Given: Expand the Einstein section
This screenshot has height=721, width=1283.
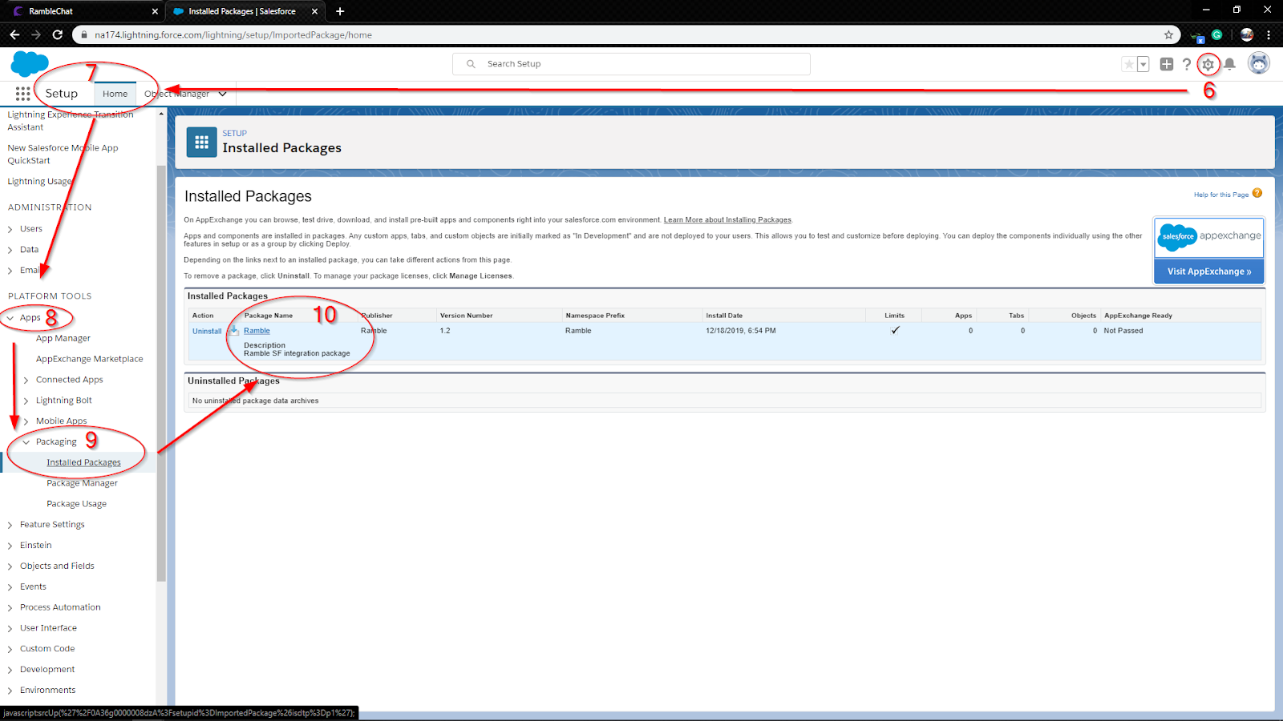Looking at the screenshot, I should [10, 546].
